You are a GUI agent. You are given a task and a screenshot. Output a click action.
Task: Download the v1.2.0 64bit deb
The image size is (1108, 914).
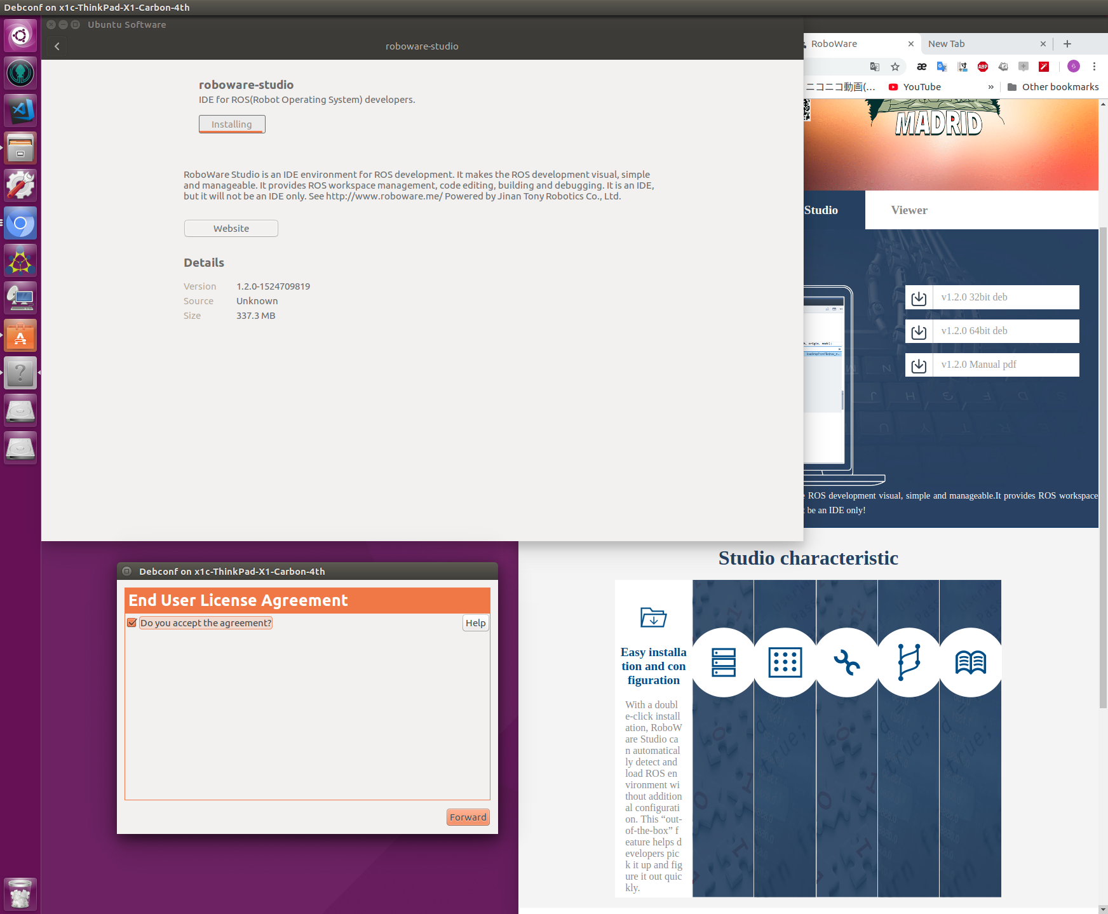[x=992, y=331]
